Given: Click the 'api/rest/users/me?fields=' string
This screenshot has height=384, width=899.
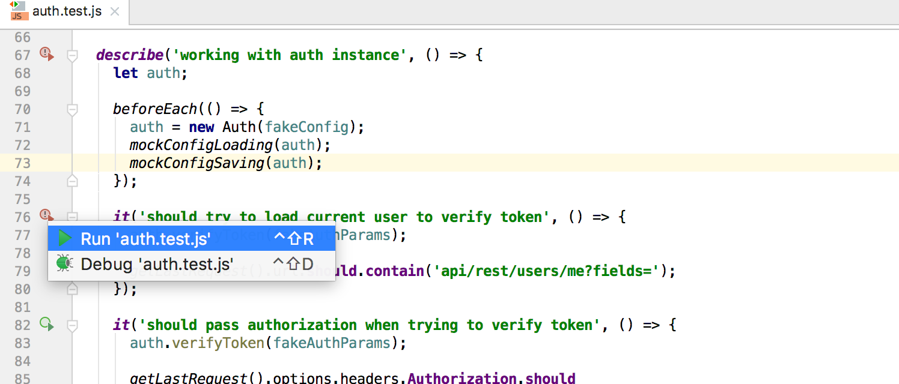Looking at the screenshot, I should tap(550, 271).
